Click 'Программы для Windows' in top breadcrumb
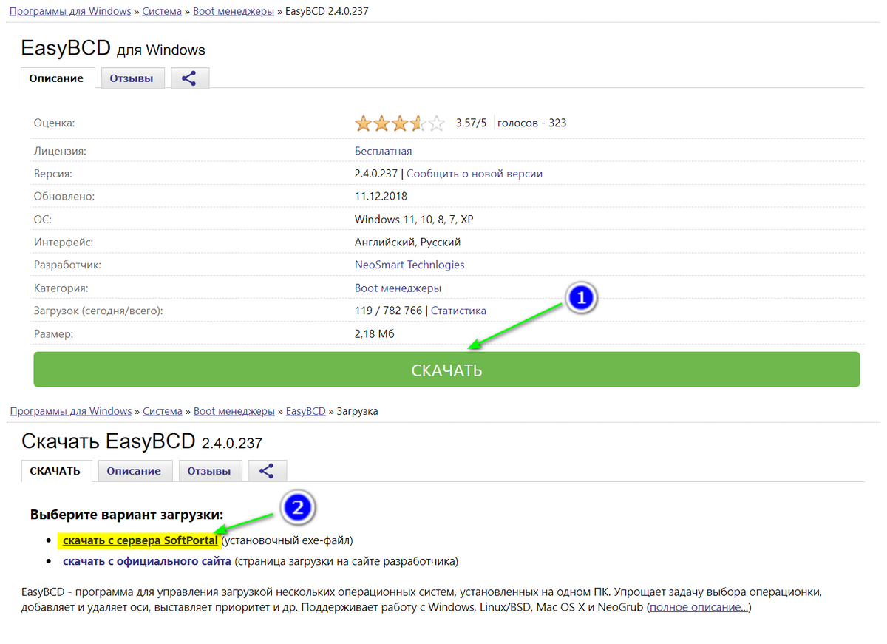This screenshot has height=644, width=887. point(70,12)
